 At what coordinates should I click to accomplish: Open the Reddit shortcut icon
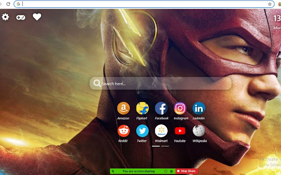click(123, 131)
